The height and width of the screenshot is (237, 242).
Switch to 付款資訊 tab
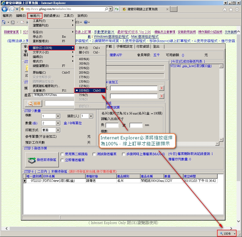point(143,46)
